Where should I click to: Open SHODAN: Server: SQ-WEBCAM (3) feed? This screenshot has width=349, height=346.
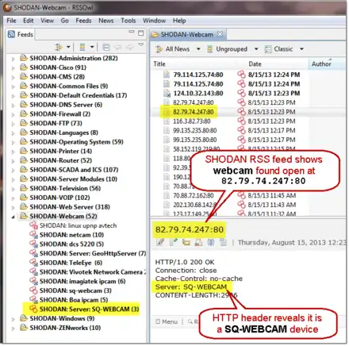coord(89,309)
